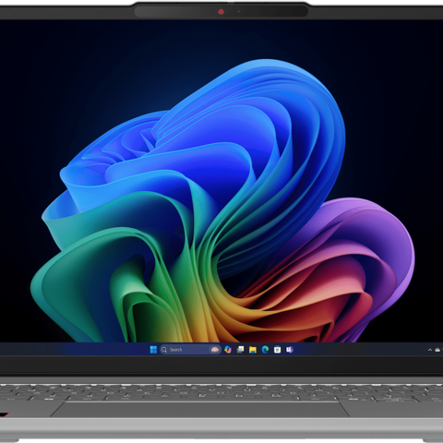Launch Copilot from the taskbar

tap(228, 350)
